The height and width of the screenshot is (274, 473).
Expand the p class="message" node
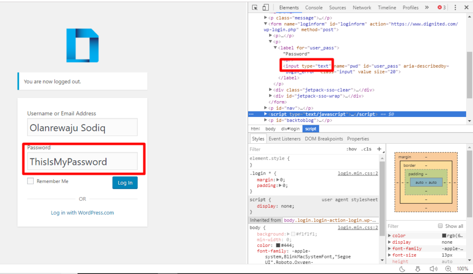266,18
